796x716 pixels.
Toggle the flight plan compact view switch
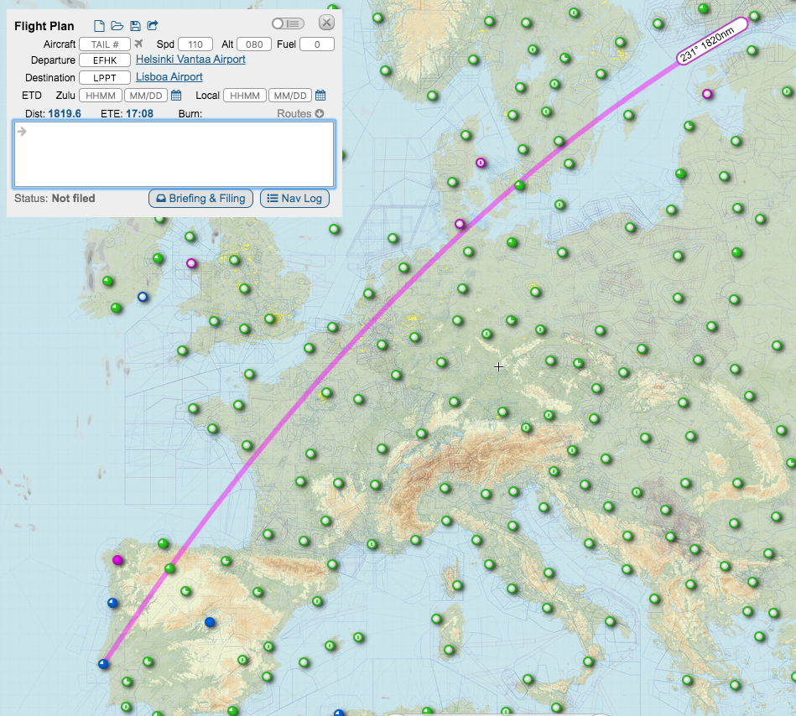(288, 23)
